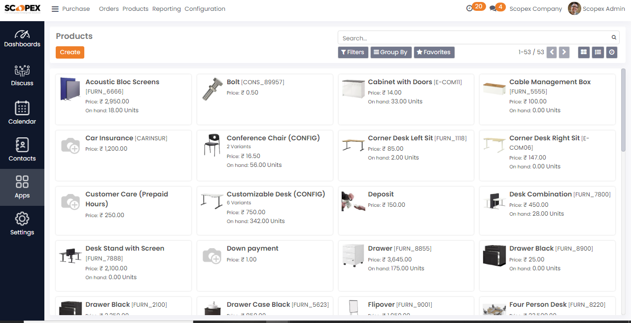Click Products breadcrumb heading
Screen dimensions: 631x323
point(74,36)
